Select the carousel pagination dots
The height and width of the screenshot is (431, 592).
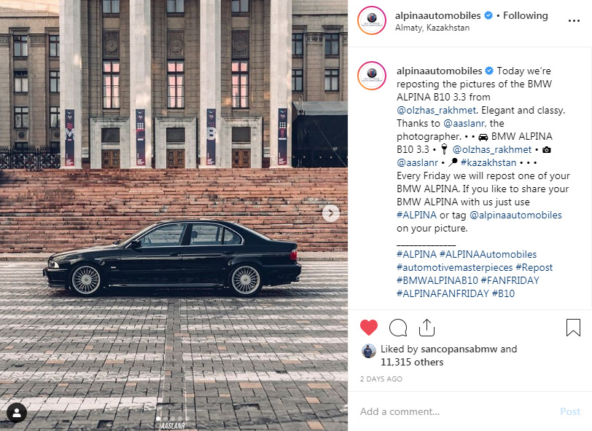[173, 419]
